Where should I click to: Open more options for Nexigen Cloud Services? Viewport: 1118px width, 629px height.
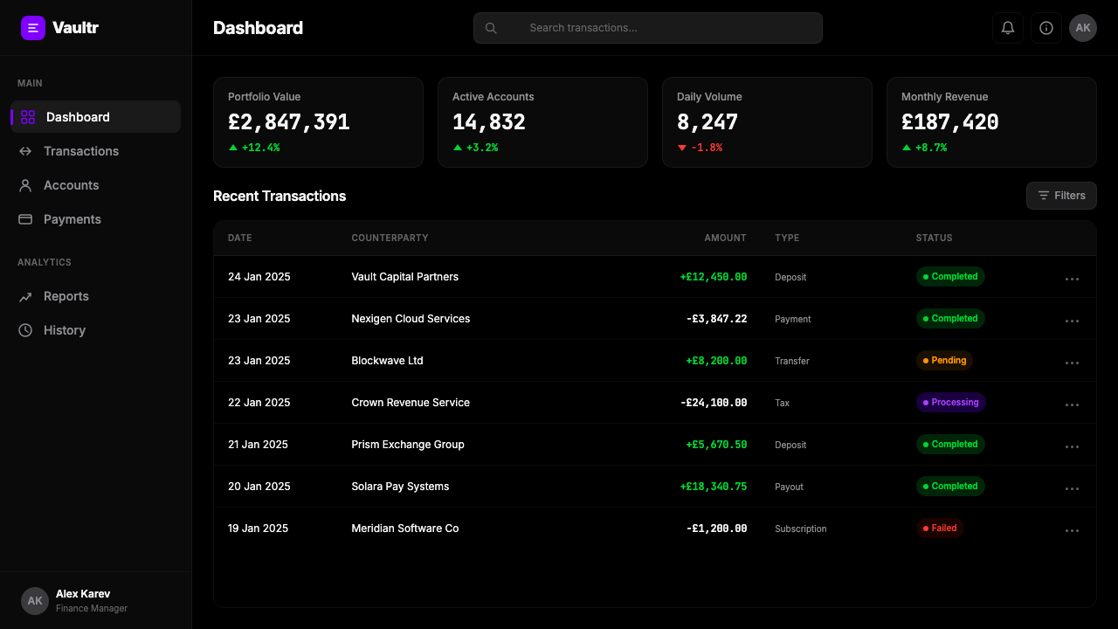1073,321
